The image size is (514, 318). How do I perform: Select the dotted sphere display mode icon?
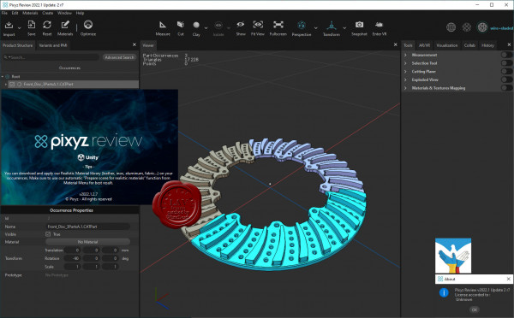467,27
